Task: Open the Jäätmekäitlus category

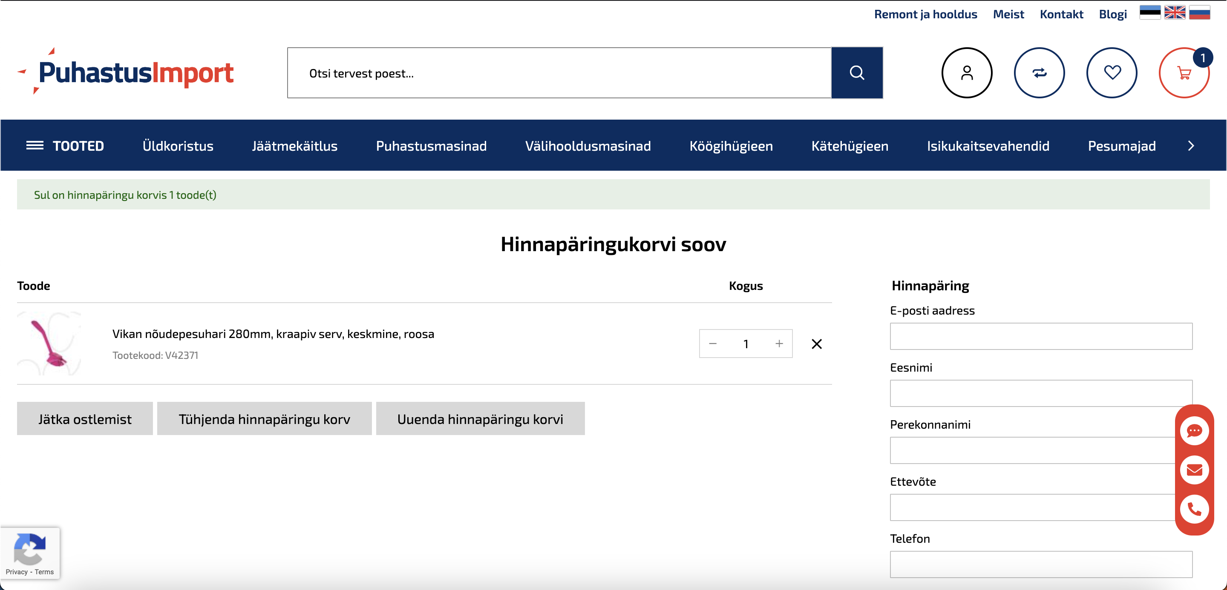Action: [x=294, y=146]
